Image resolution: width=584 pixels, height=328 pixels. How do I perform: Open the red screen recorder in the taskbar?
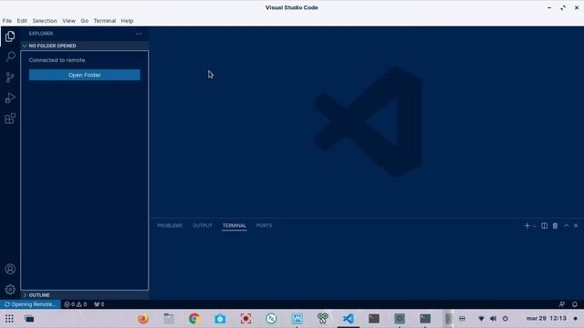click(x=245, y=319)
